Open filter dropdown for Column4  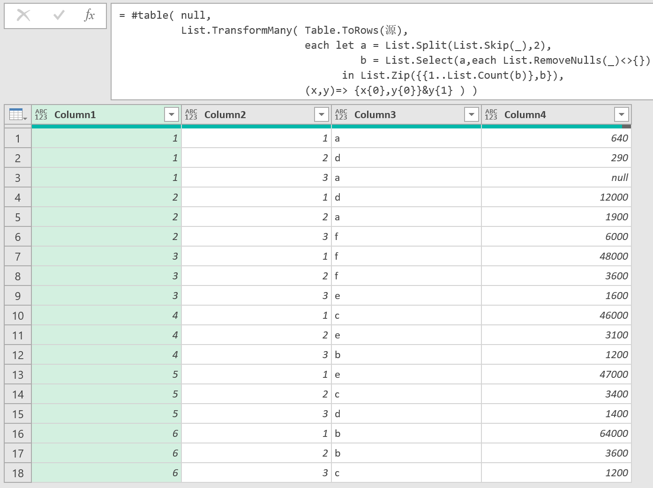621,114
